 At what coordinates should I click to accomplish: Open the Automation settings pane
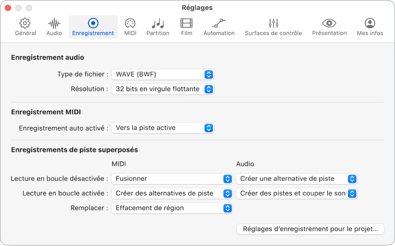click(219, 26)
